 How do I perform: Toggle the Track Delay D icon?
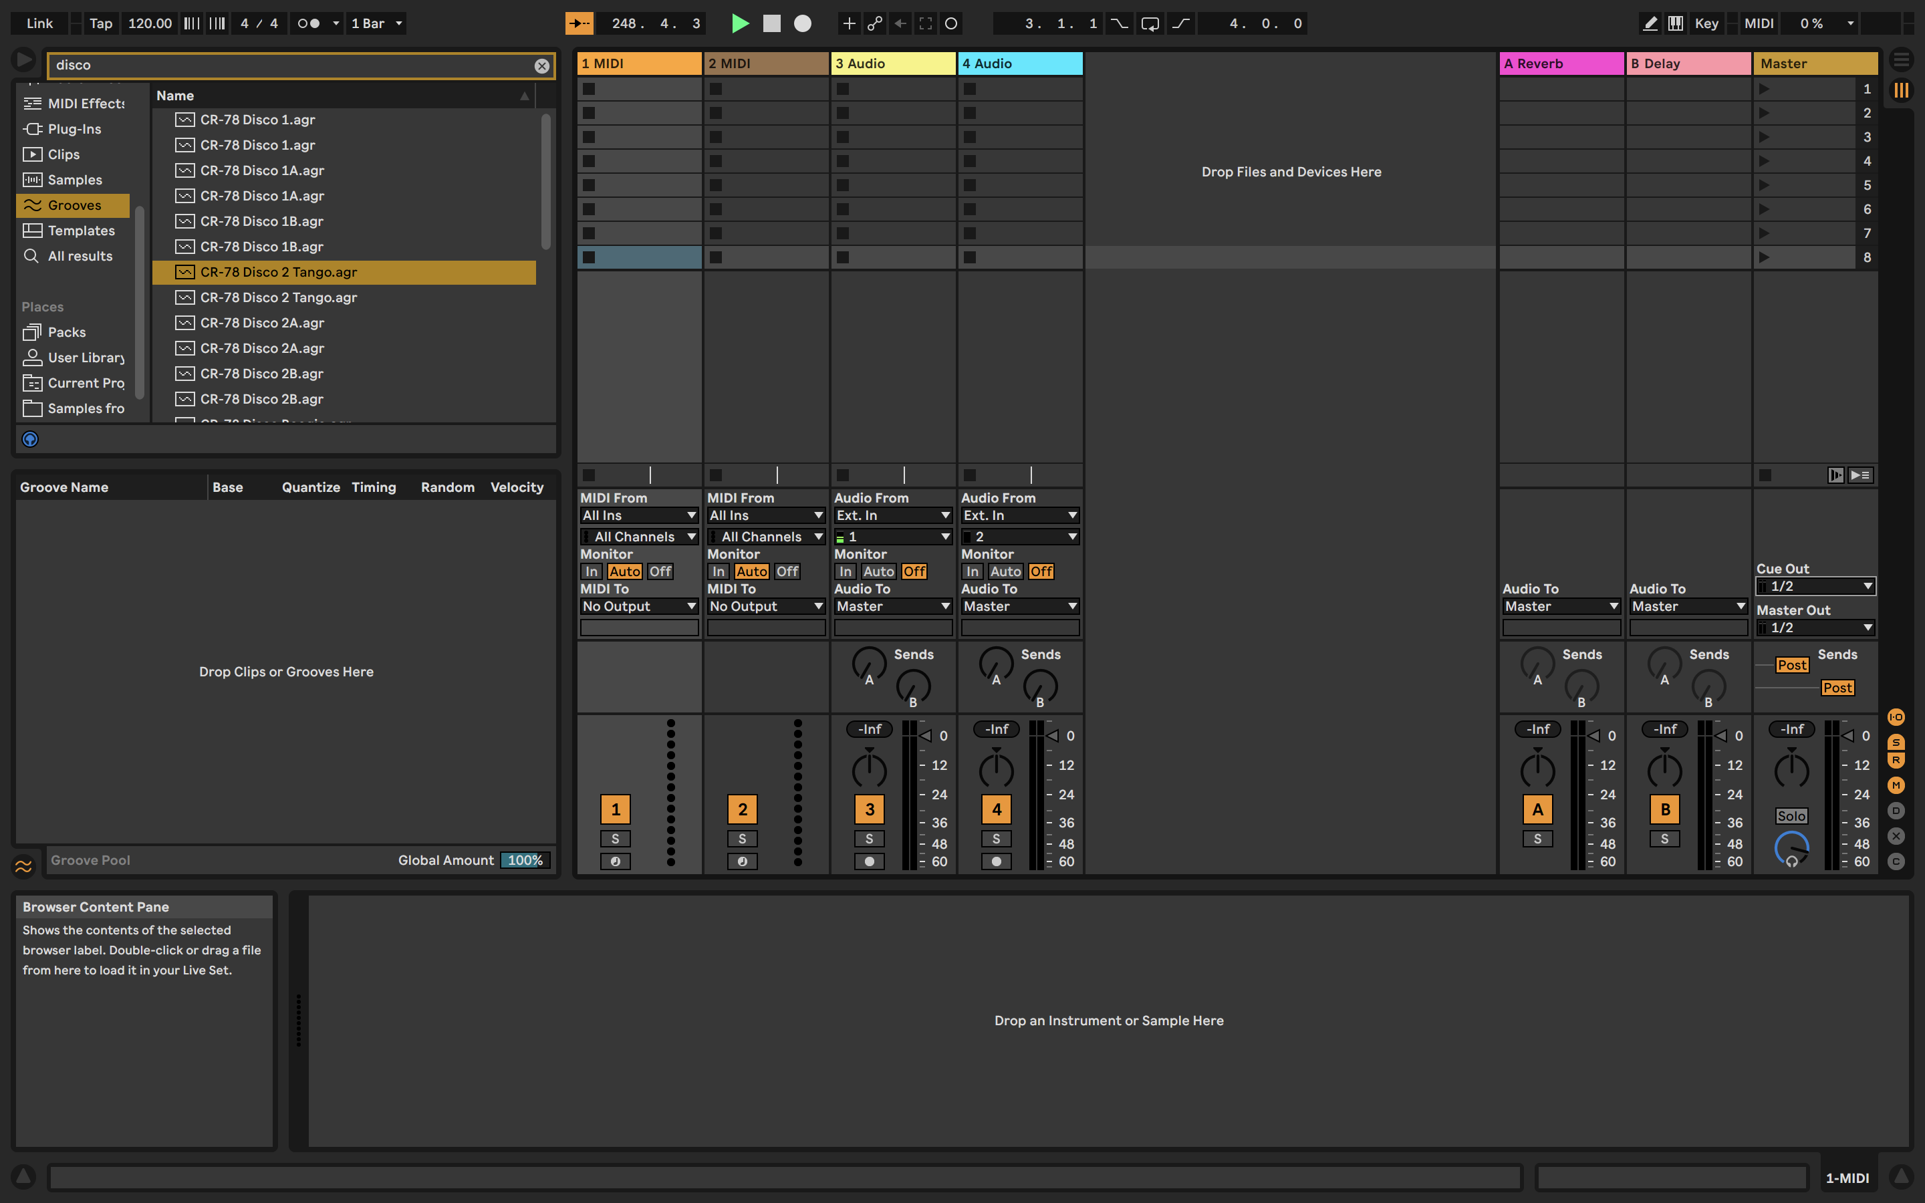[x=1896, y=811]
